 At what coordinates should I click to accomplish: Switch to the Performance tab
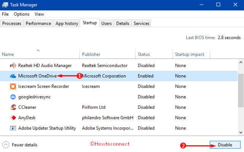[x=38, y=24]
